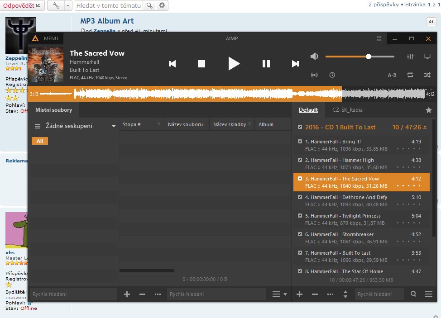Screen dimensions: 441x318
Task: Switch to Místní soubory tab
Action: 54,110
